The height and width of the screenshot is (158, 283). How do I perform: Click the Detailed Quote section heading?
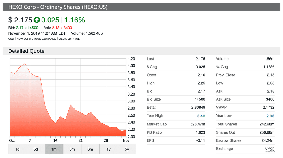tap(26, 51)
